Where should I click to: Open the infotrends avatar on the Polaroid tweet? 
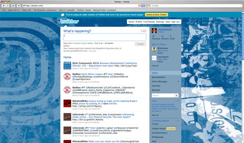tap(67, 117)
